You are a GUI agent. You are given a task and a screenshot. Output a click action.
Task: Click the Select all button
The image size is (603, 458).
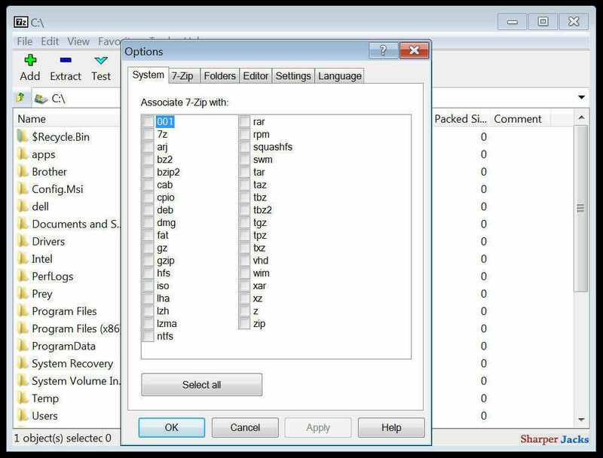201,385
